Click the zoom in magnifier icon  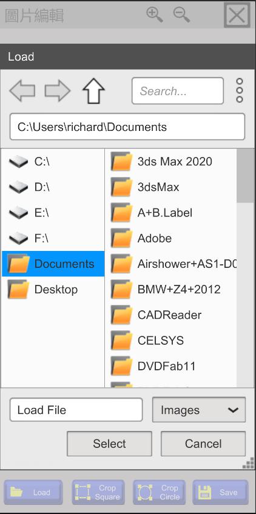pos(155,15)
